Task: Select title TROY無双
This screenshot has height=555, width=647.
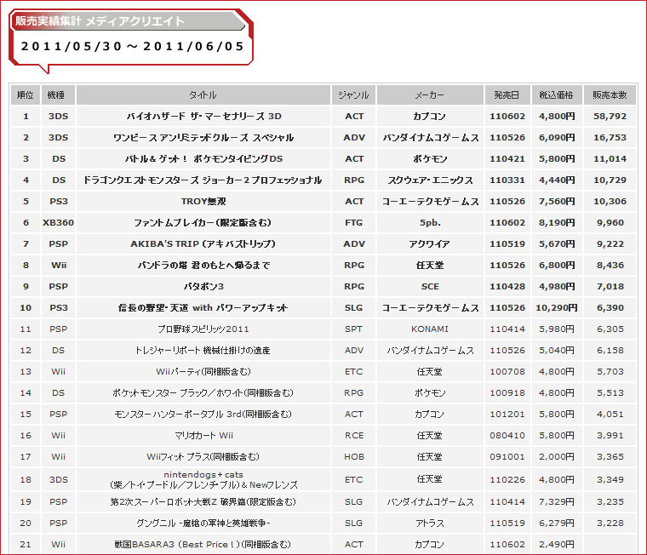Action: (x=203, y=202)
